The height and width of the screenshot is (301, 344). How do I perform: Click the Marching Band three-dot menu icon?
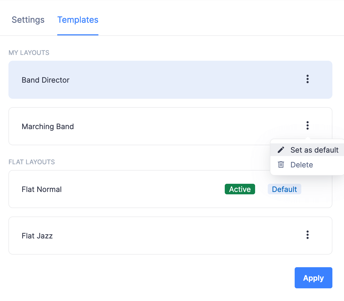[x=307, y=125]
